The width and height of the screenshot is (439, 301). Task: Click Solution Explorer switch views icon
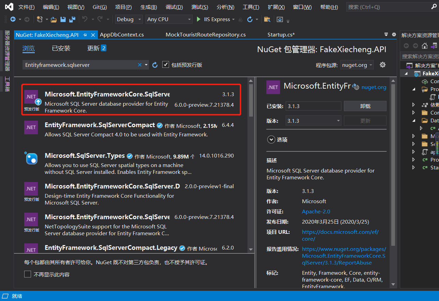point(434,46)
